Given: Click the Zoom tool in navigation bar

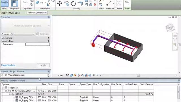Looking at the screenshot, I should (175, 44).
